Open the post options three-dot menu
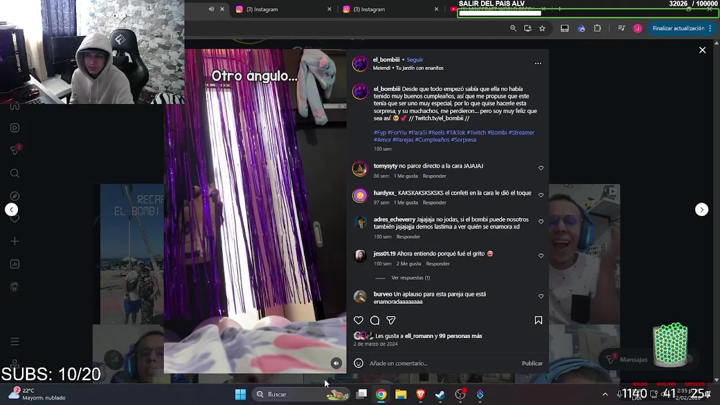The image size is (720, 405). [x=538, y=64]
